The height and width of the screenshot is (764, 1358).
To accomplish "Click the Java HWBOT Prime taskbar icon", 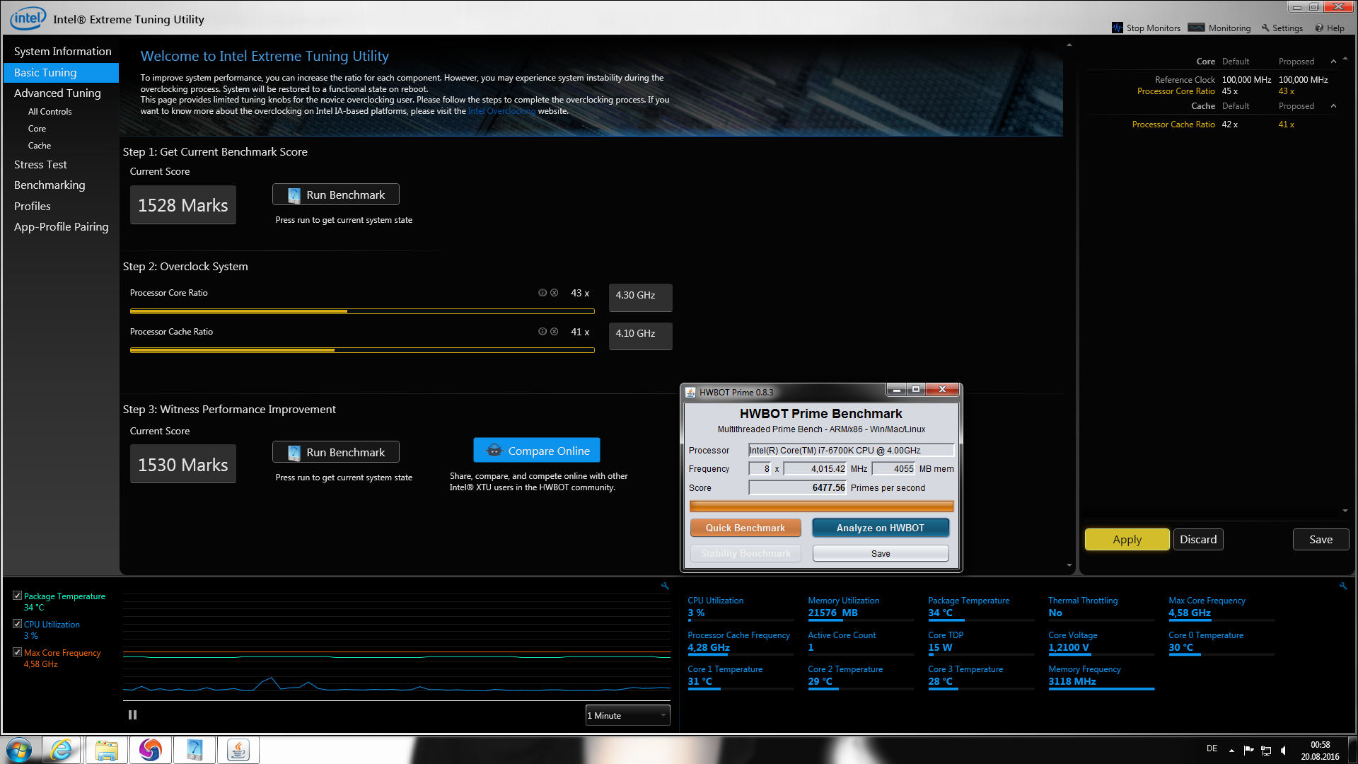I will tap(238, 750).
